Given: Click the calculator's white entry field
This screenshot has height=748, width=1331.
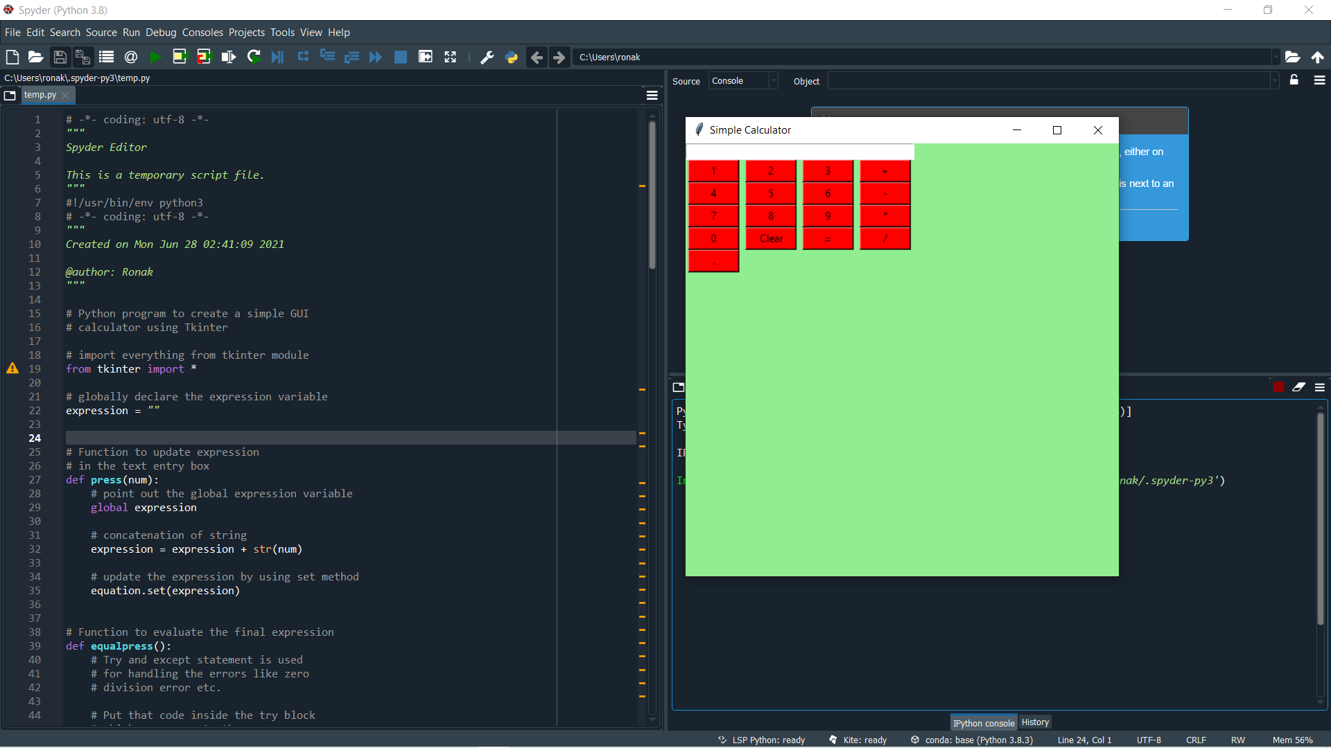Looking at the screenshot, I should [800, 152].
